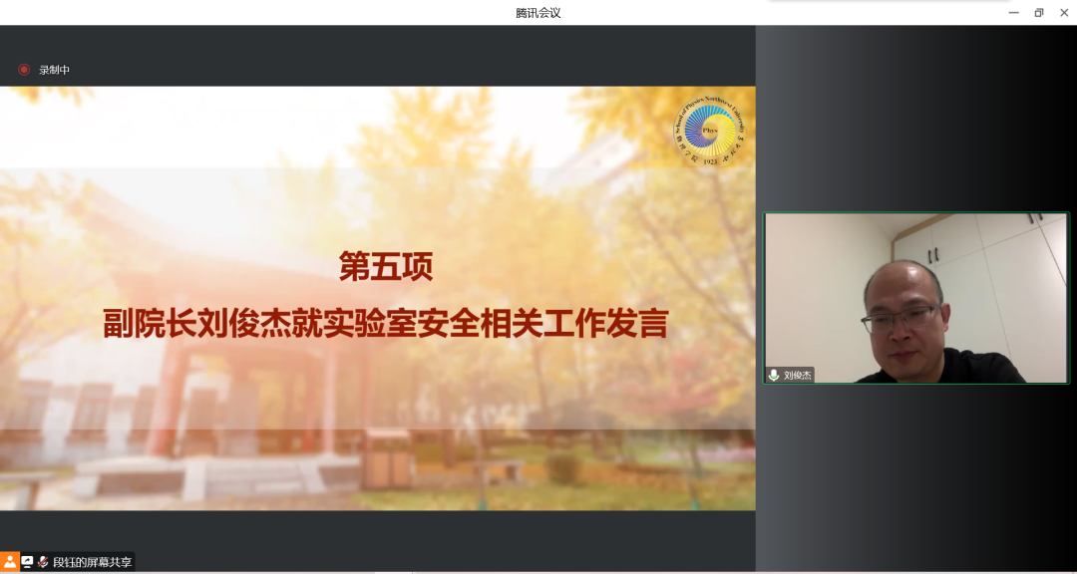Click the orange participant avatar icon
The image size is (1077, 574).
point(10,562)
